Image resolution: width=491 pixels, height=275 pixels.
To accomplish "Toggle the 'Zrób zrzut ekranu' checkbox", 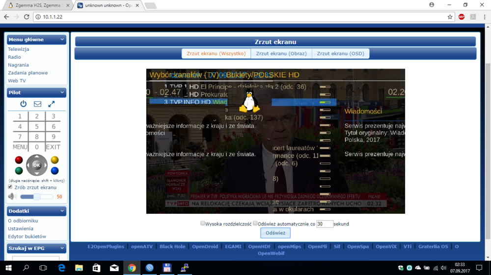I will click(10, 187).
